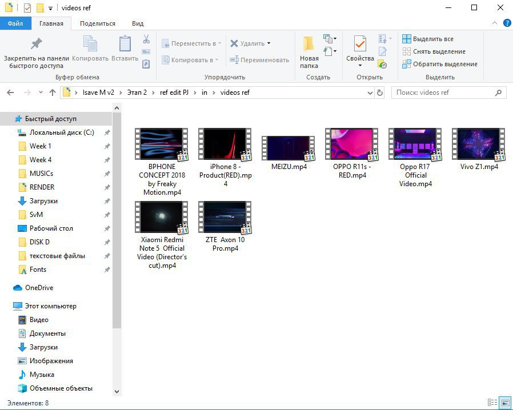Open the New item dropdown in Create group

[330, 39]
